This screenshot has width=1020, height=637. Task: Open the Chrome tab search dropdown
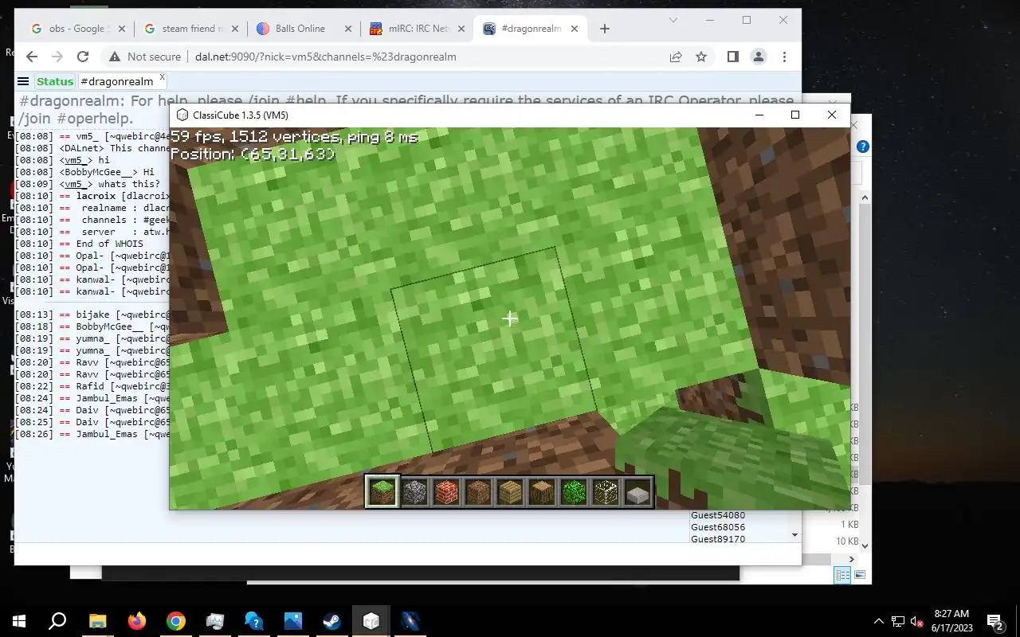point(673,21)
